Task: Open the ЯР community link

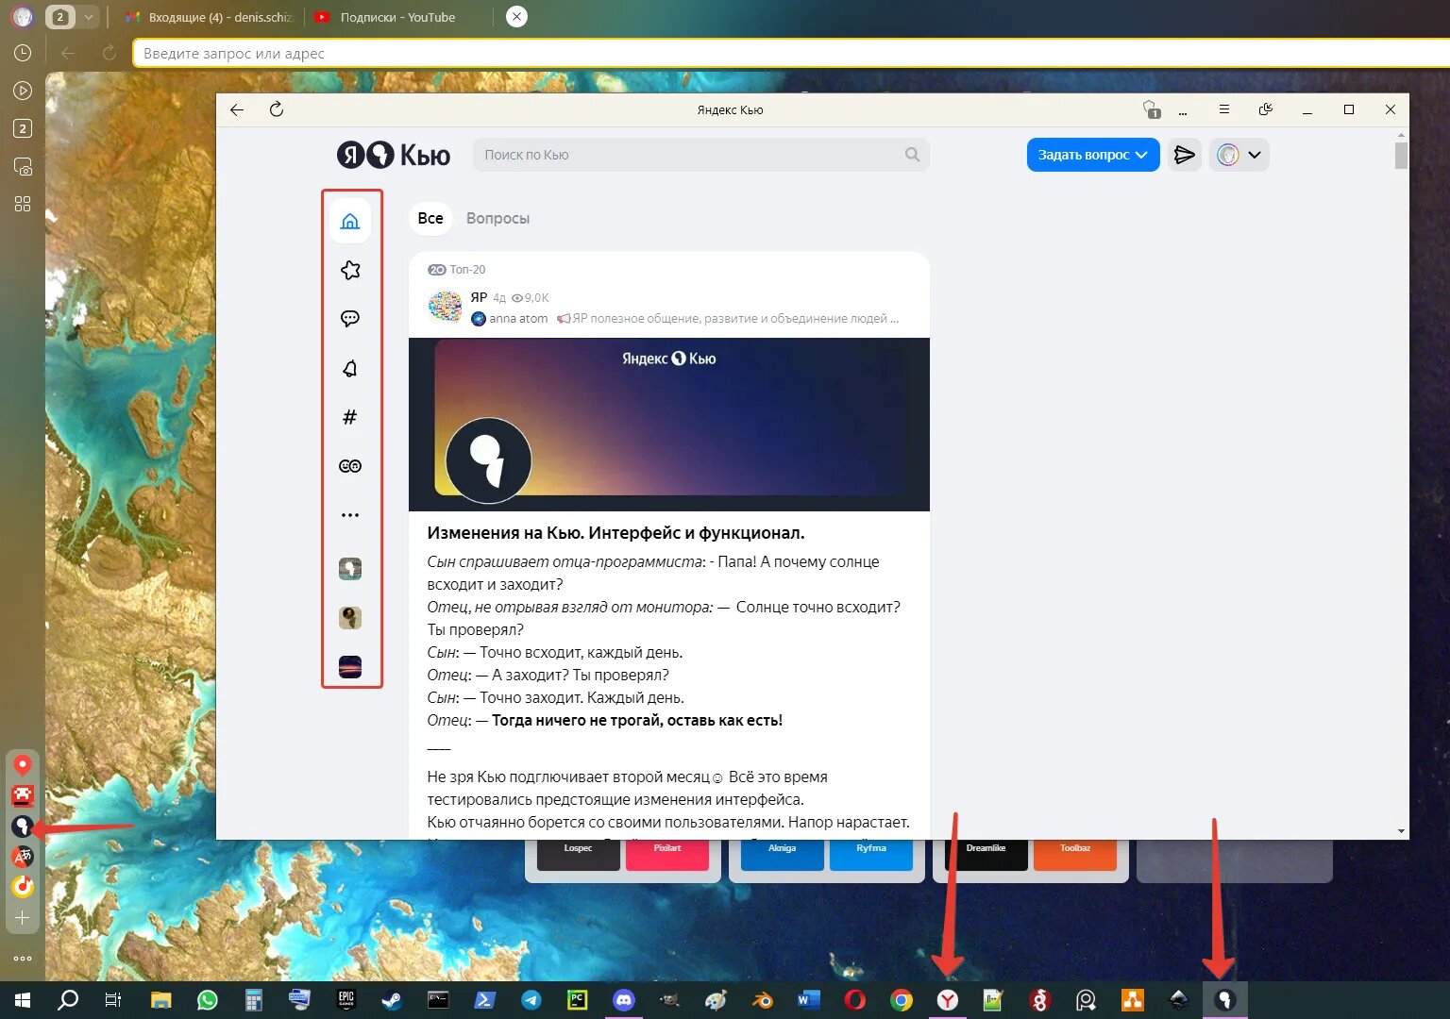Action: [x=479, y=297]
